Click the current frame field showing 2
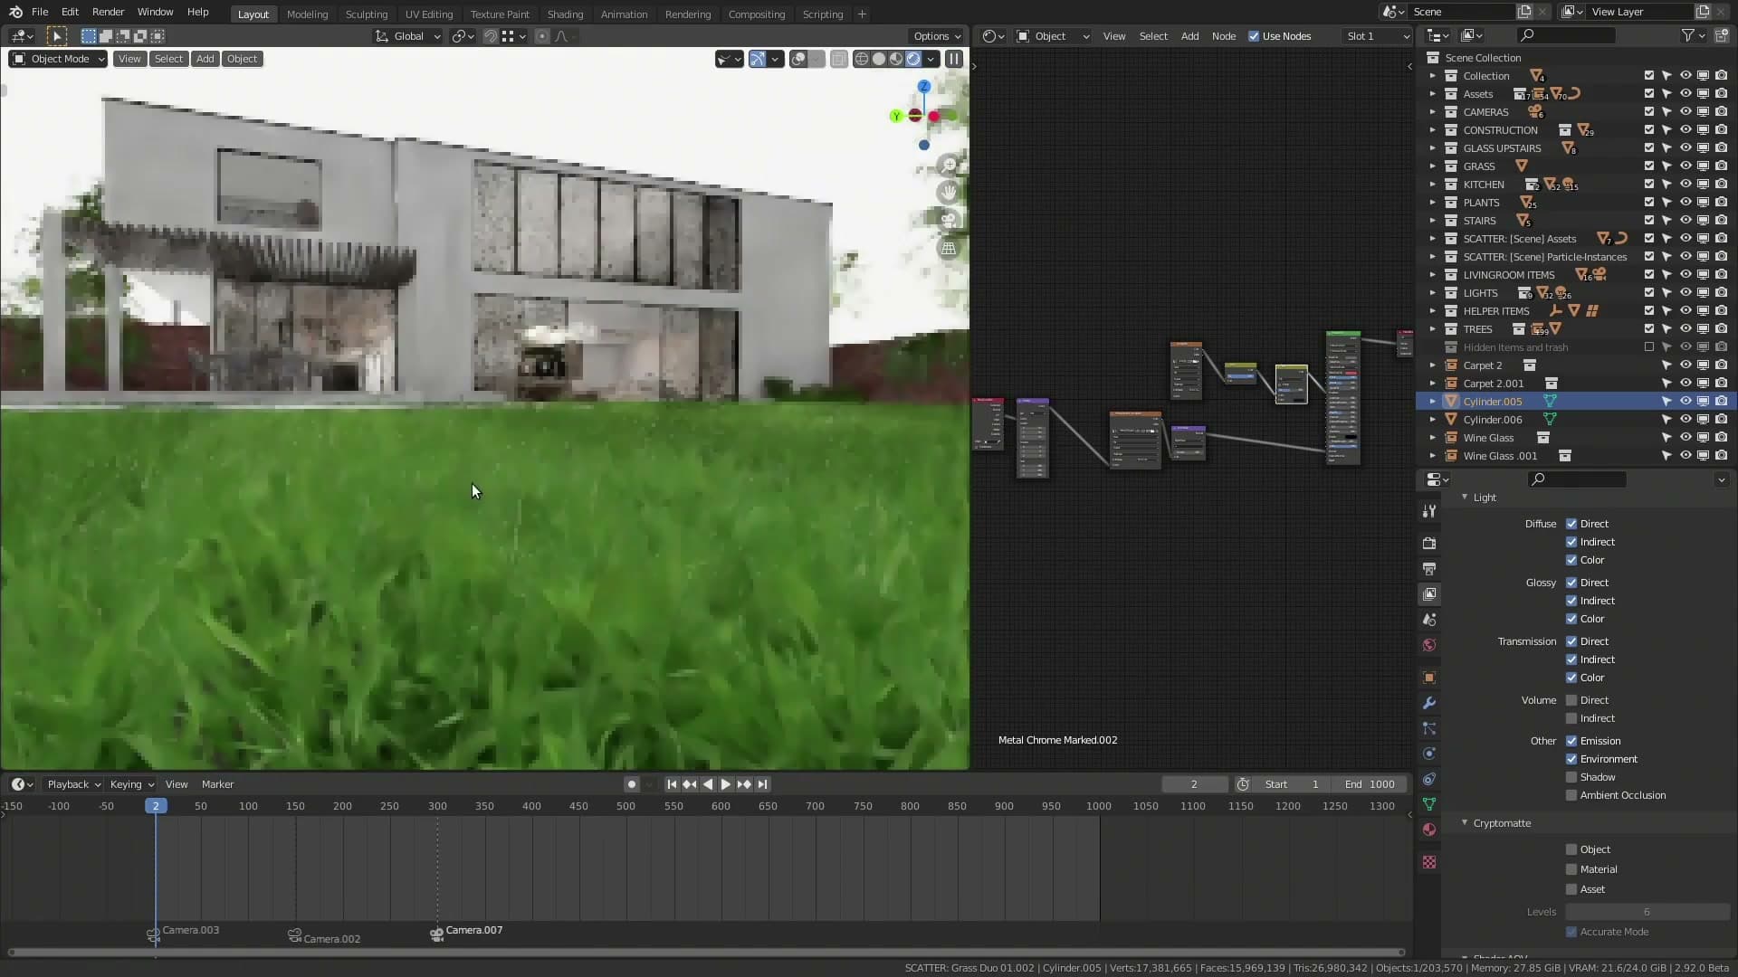The image size is (1738, 977). [x=1194, y=784]
